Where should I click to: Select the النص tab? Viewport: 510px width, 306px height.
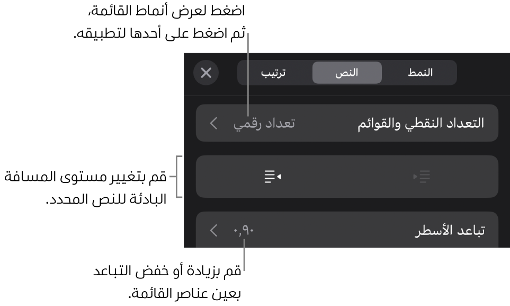pos(347,73)
